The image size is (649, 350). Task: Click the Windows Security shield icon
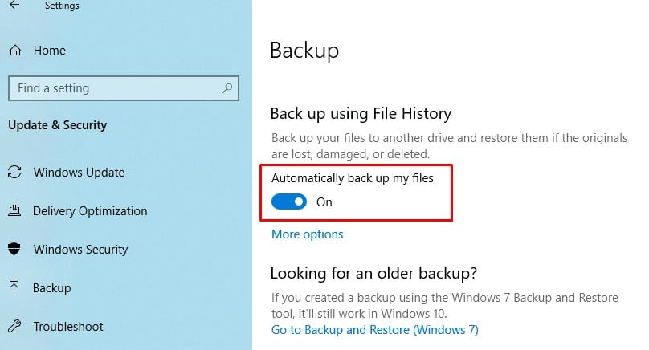14,249
